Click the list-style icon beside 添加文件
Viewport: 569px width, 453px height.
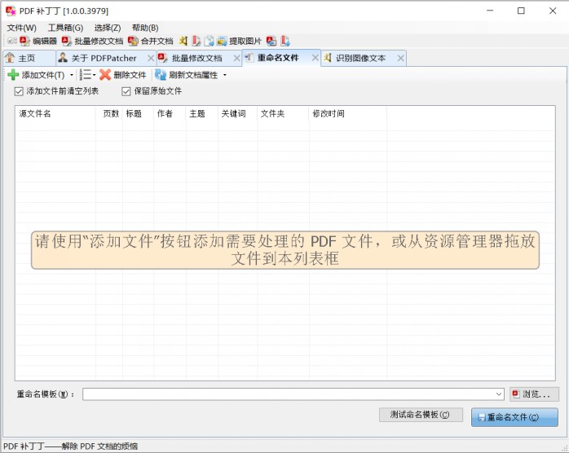(x=86, y=75)
